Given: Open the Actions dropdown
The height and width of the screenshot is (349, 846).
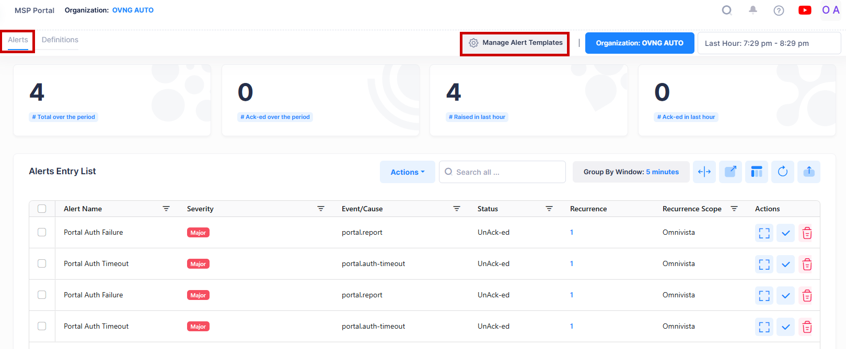Looking at the screenshot, I should (407, 172).
